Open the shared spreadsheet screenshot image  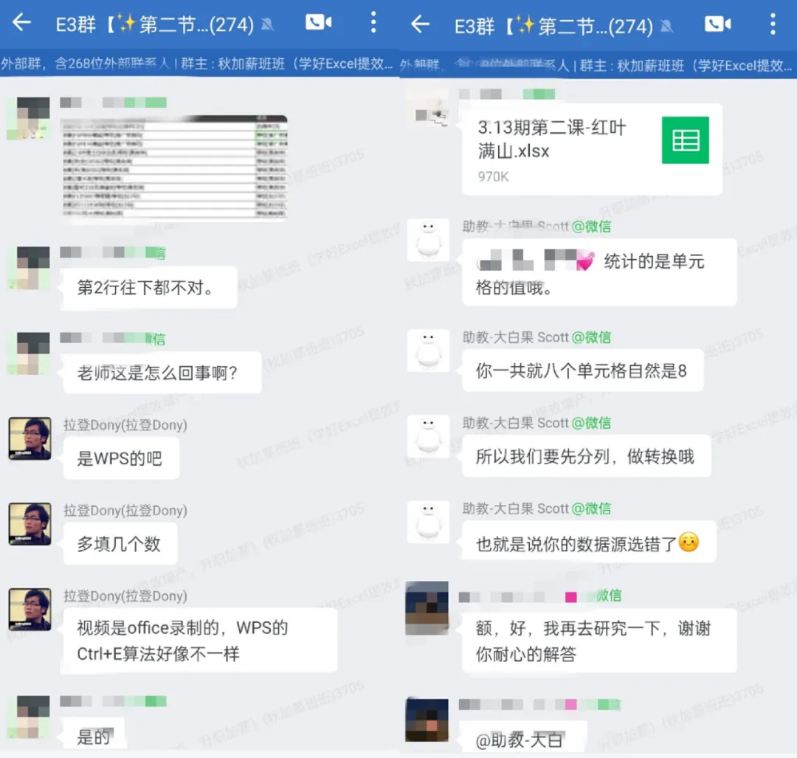(x=174, y=168)
